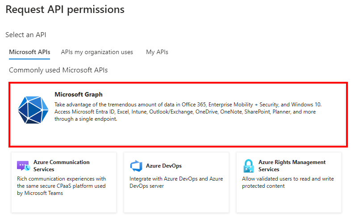Click the Select an API label

pyautogui.click(x=25, y=34)
